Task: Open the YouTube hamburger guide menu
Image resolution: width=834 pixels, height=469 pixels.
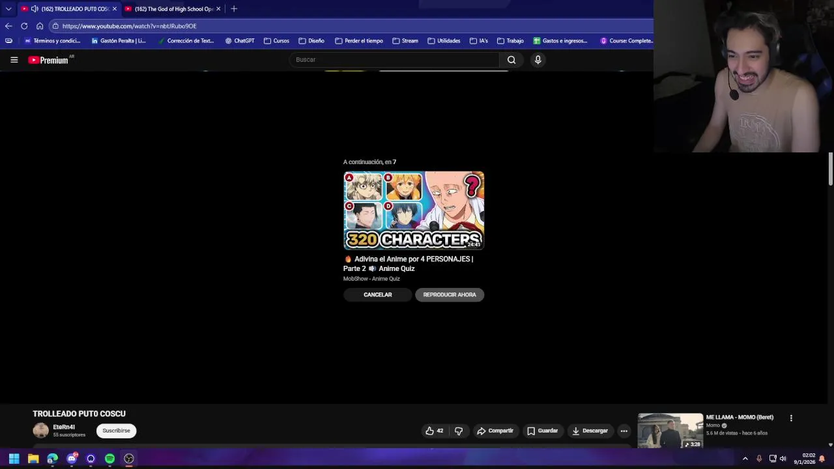Action: [14, 60]
